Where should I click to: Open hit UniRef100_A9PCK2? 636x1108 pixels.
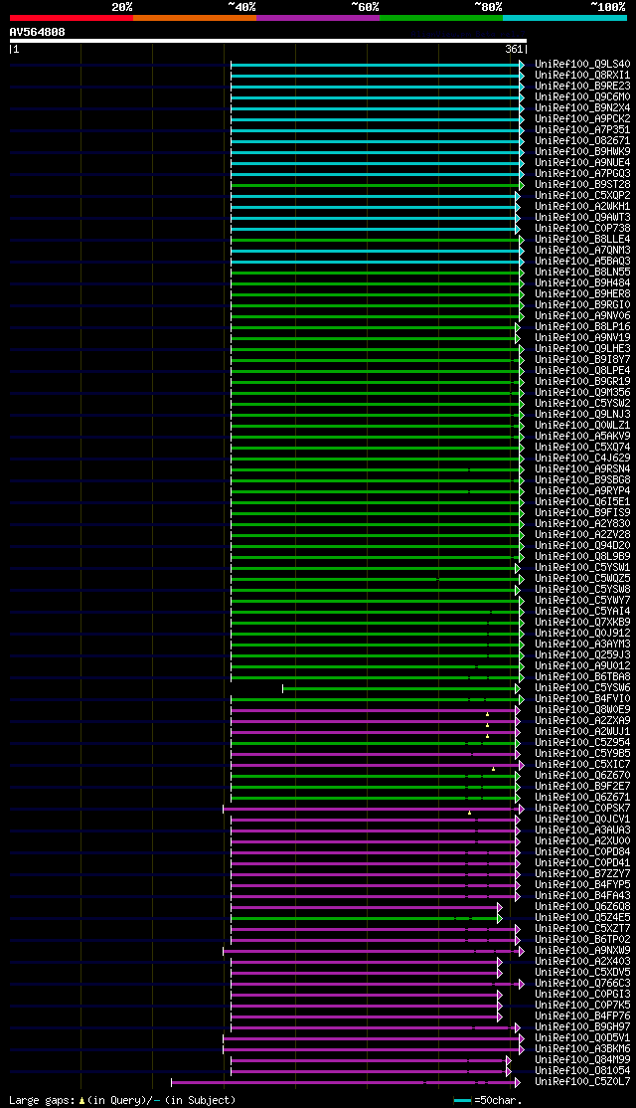[x=582, y=118]
